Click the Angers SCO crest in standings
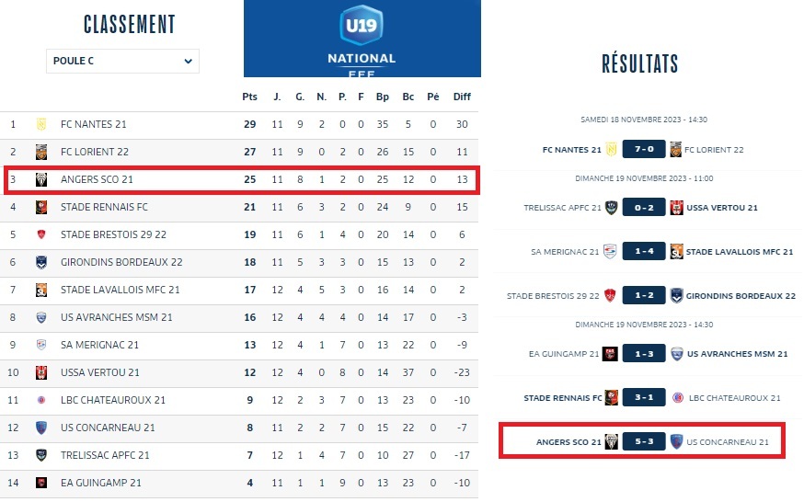 (41, 180)
